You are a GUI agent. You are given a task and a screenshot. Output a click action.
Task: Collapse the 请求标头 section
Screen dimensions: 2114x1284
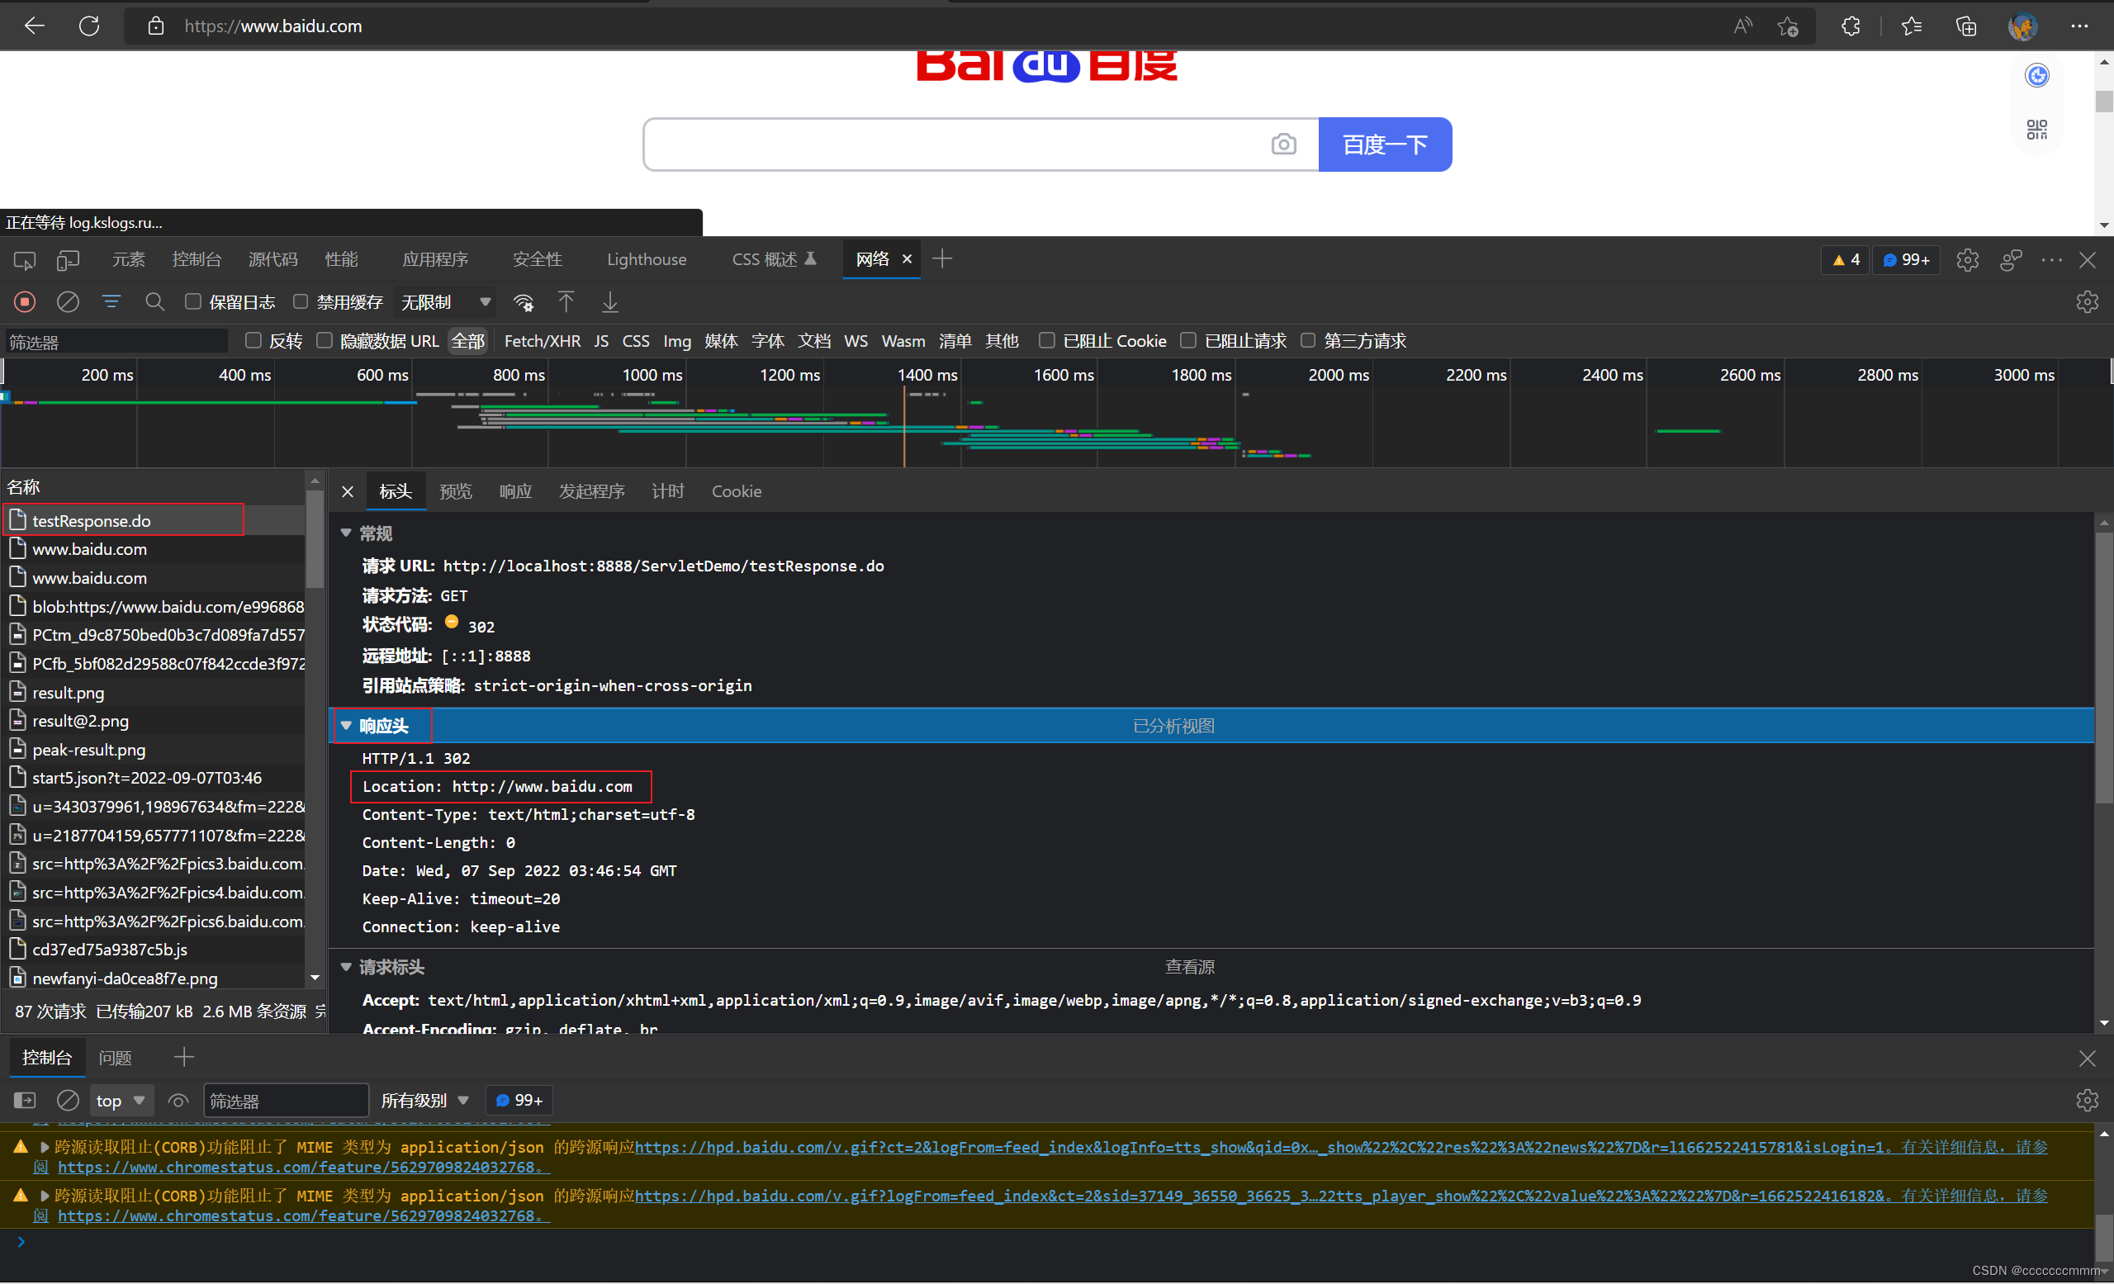click(346, 967)
